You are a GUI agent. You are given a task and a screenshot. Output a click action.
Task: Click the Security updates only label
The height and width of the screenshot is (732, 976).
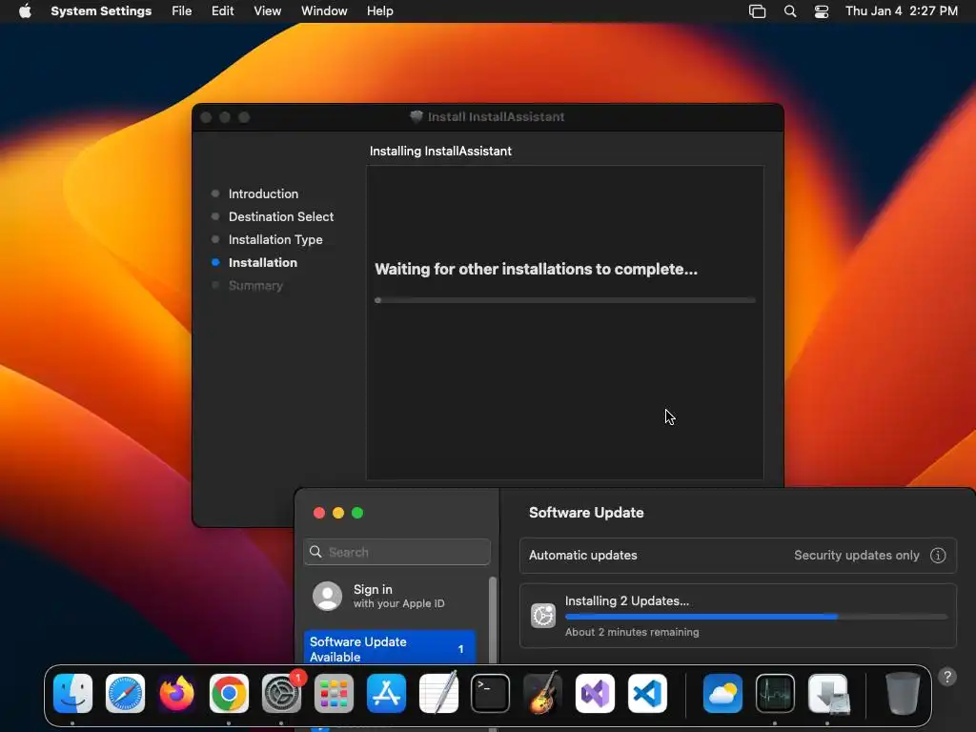pyautogui.click(x=857, y=556)
